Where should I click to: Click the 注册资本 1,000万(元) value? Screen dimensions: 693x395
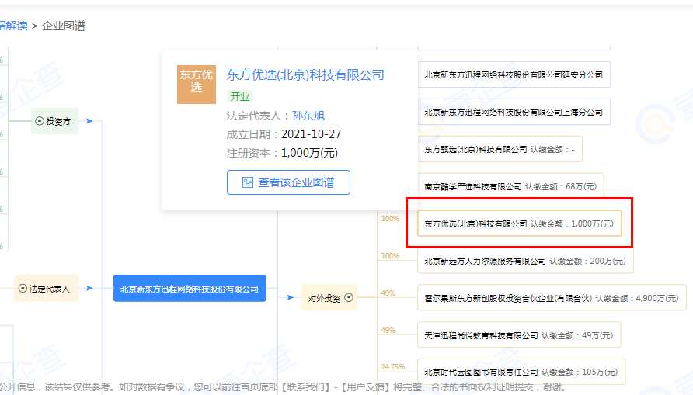point(309,153)
